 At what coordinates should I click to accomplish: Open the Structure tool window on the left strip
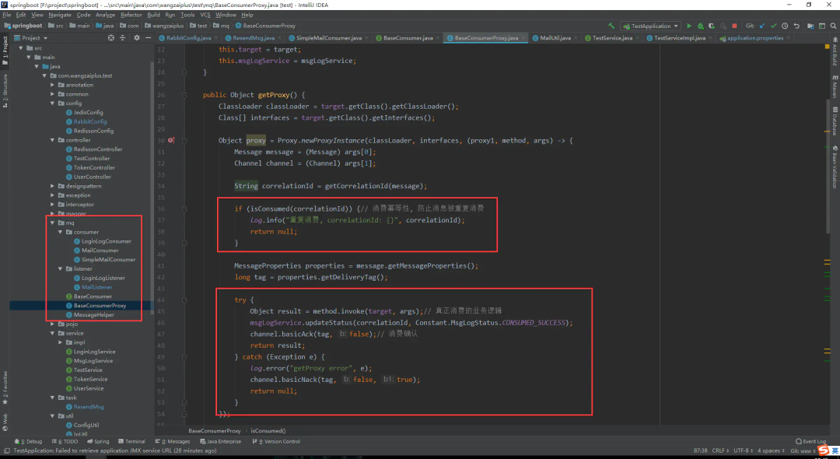5,91
